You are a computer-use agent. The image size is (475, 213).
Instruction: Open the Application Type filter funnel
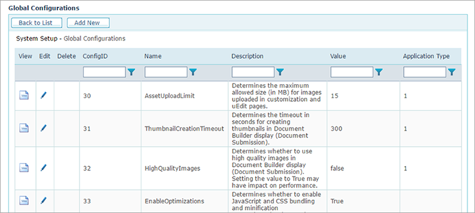452,72
